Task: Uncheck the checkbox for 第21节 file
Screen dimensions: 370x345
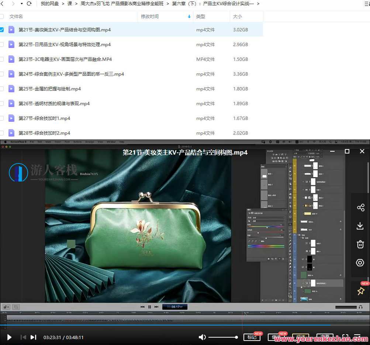Action: [x=2, y=30]
